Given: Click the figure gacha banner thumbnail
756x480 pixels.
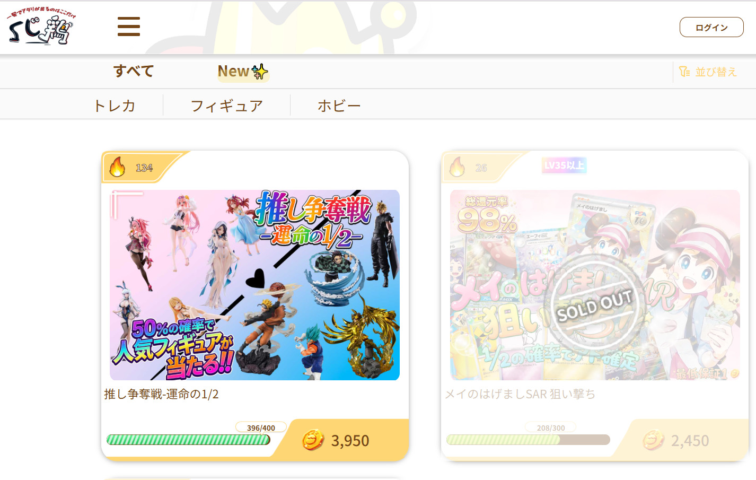Looking at the screenshot, I should pos(254,285).
